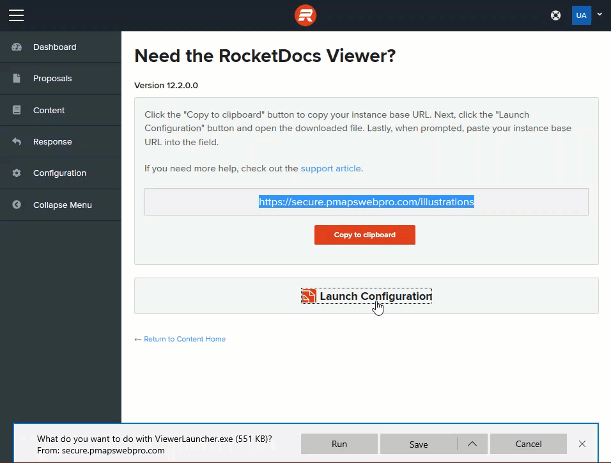Click the Launch Configuration icon

pyautogui.click(x=309, y=296)
